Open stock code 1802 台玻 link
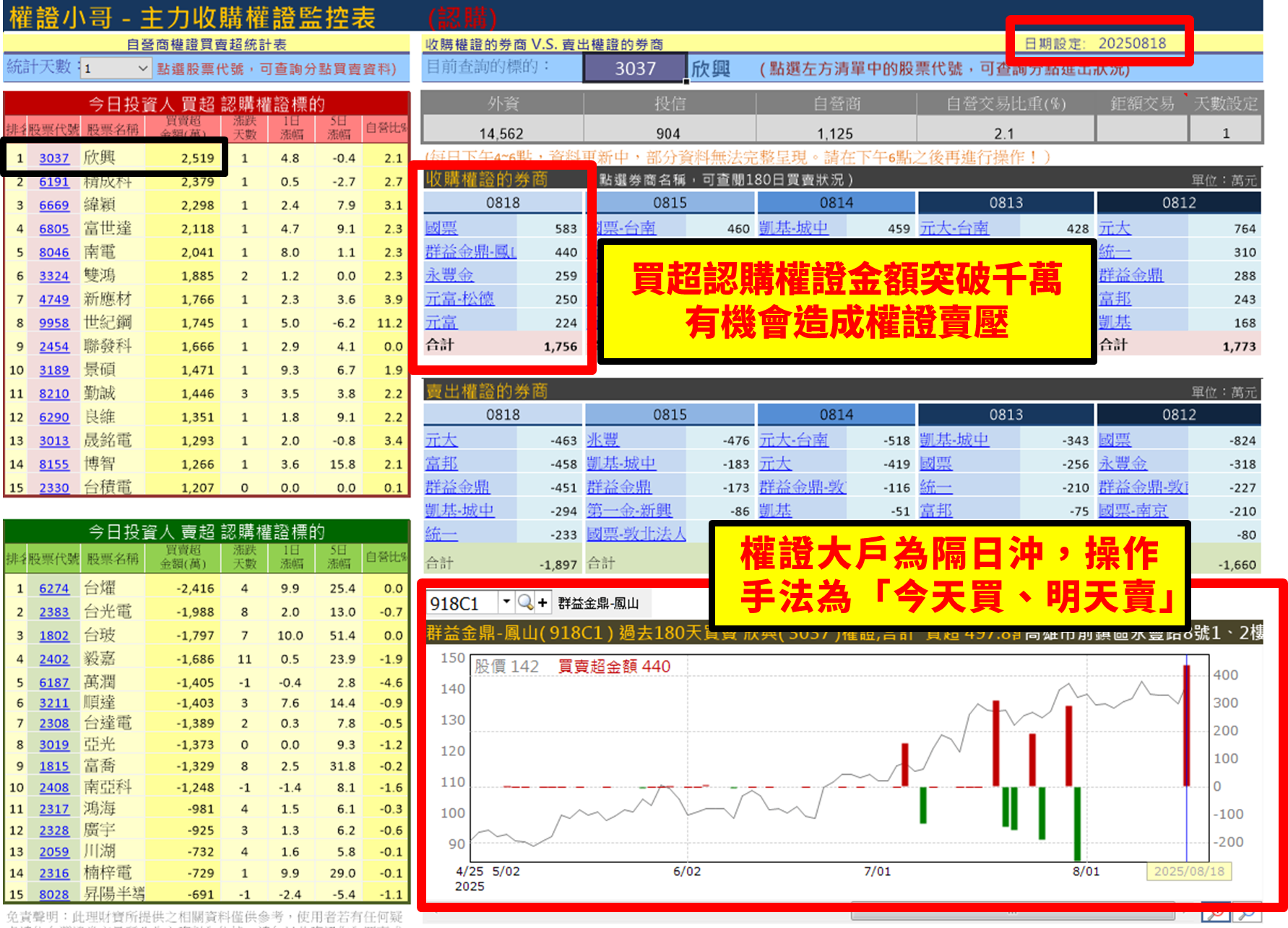 pos(54,636)
